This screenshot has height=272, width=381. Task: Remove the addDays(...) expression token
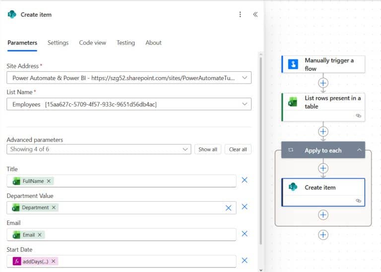(x=54, y=261)
